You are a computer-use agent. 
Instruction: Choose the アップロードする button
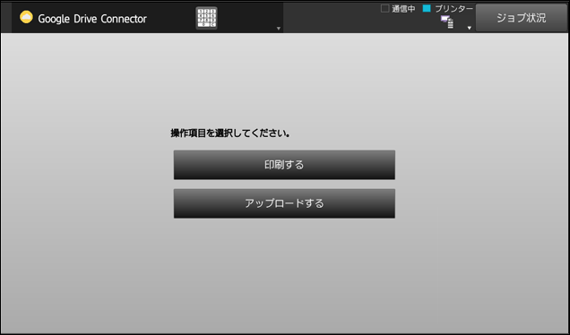[x=284, y=203]
